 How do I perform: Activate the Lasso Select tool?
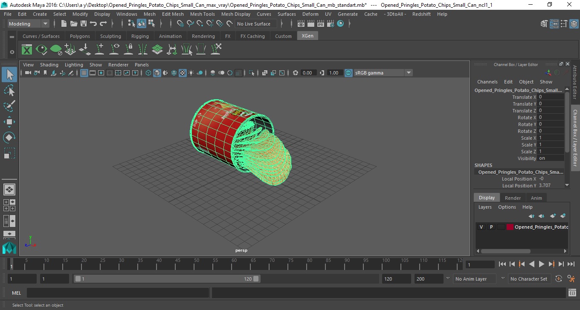pyautogui.click(x=9, y=90)
